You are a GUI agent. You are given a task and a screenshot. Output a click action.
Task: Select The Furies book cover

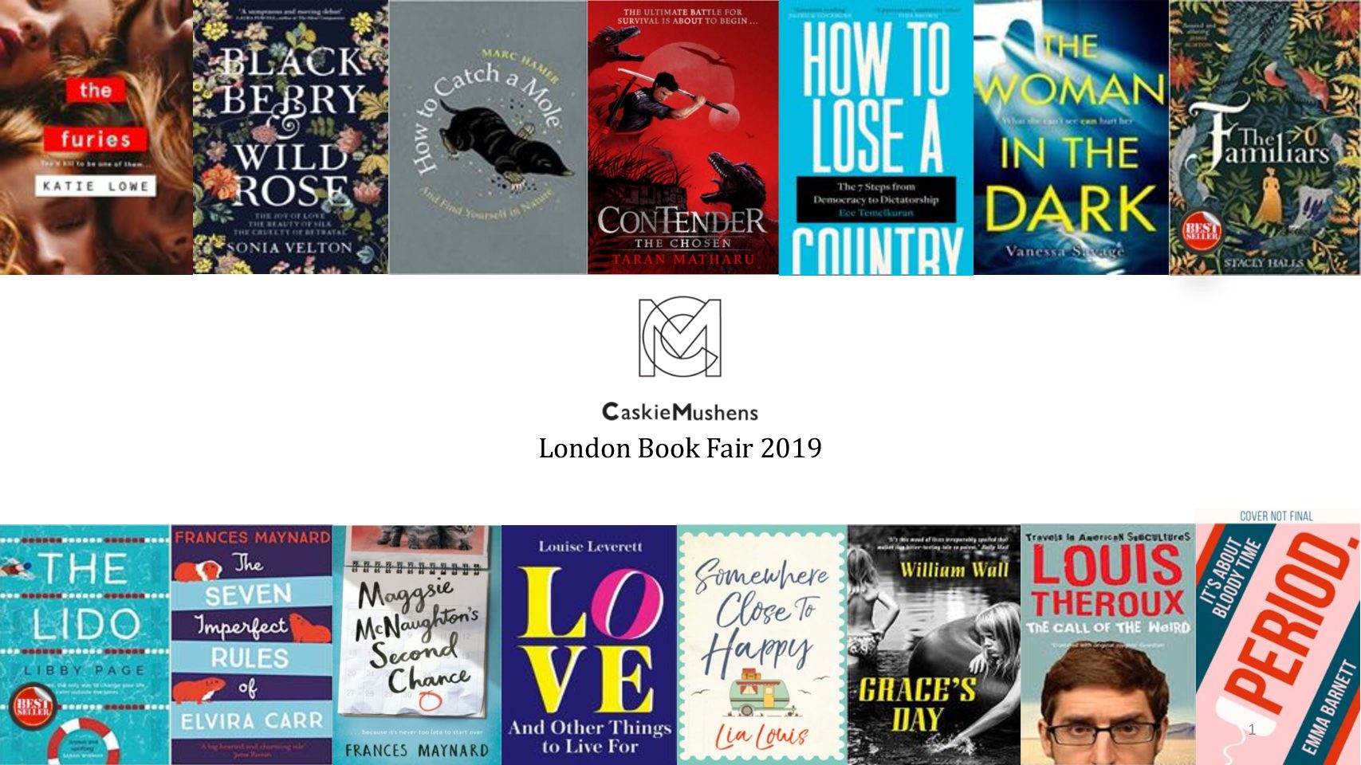click(96, 137)
